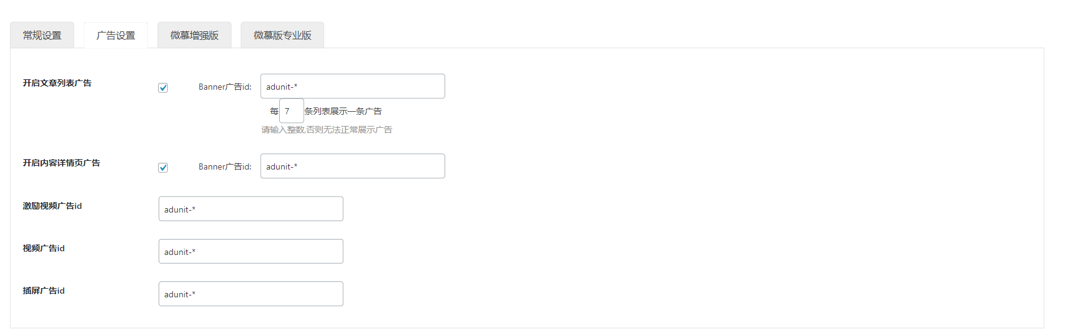
Task: Click the first Banner广告id label in article list row
Action: coord(225,87)
